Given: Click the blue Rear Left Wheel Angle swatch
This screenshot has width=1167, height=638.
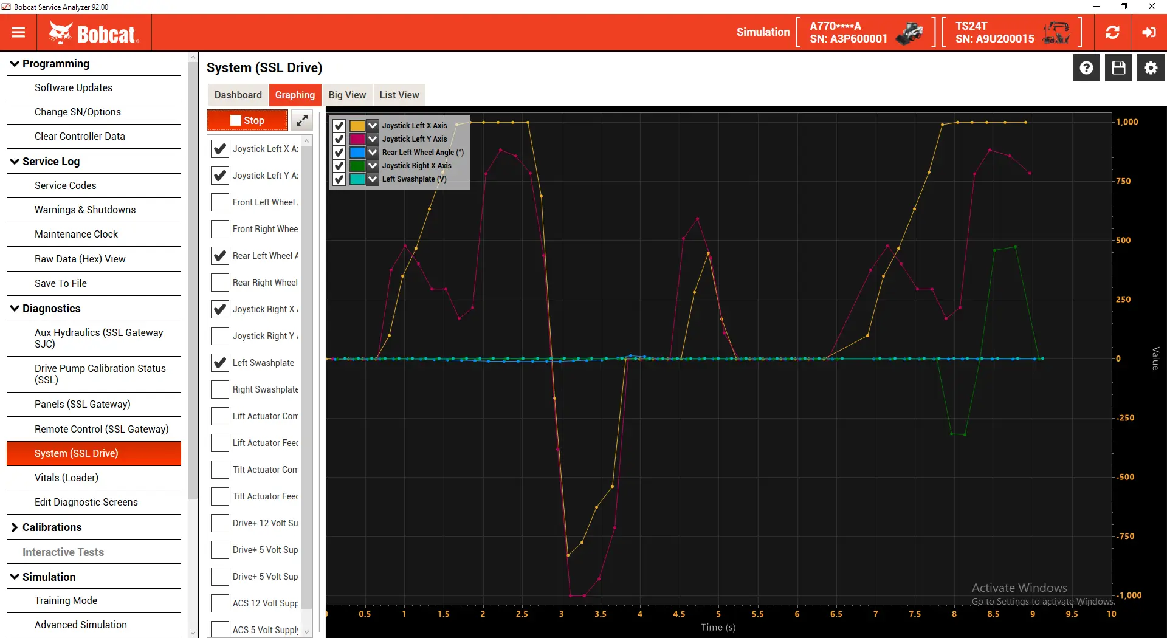Looking at the screenshot, I should 357,153.
